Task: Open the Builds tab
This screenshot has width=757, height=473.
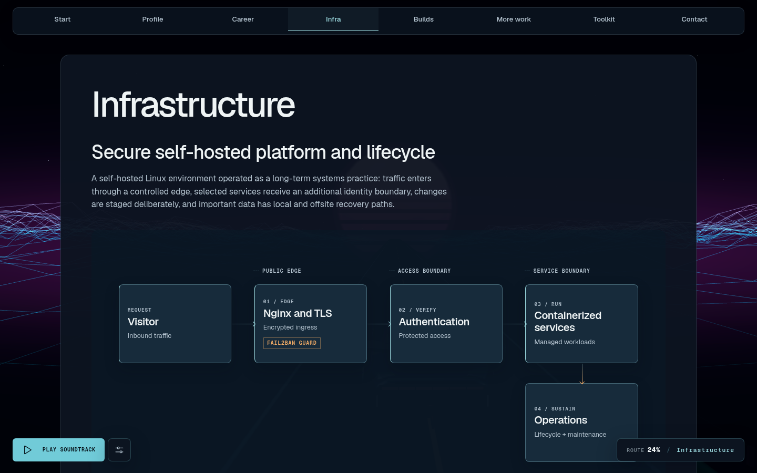Action: tap(424, 19)
